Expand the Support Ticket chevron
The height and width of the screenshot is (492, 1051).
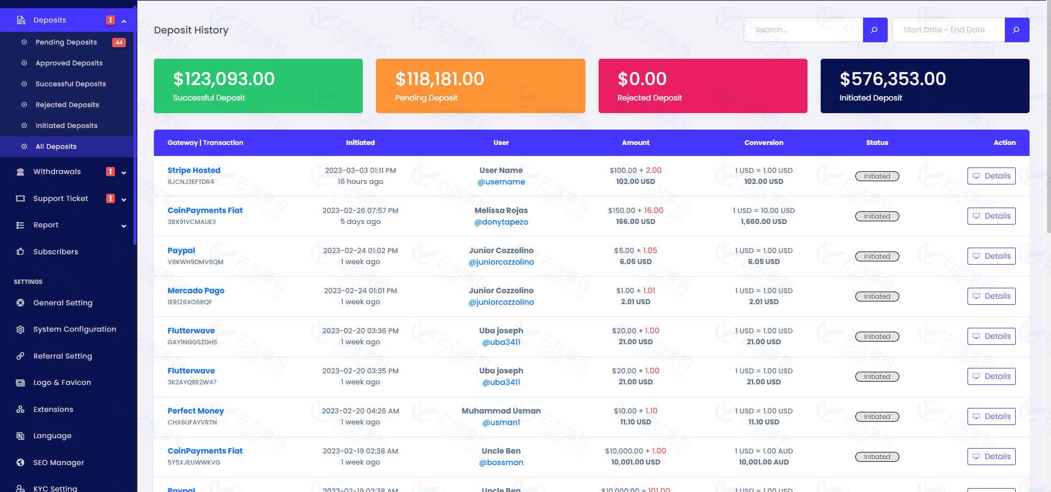click(124, 199)
